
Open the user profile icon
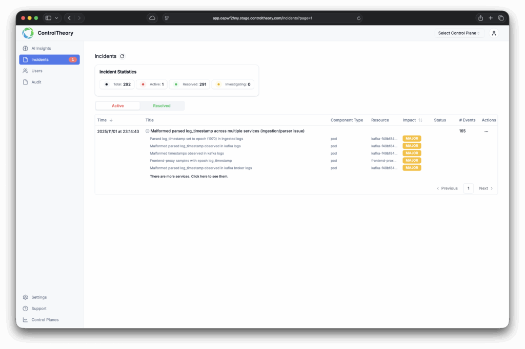(x=494, y=33)
